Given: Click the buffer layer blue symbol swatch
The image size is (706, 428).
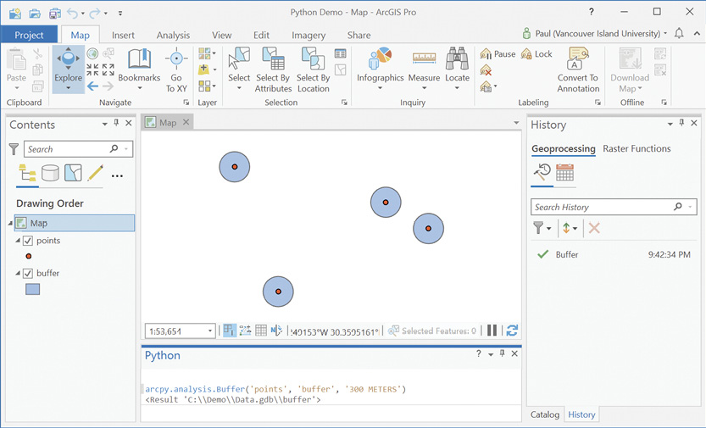Looking at the screenshot, I should click(x=32, y=289).
